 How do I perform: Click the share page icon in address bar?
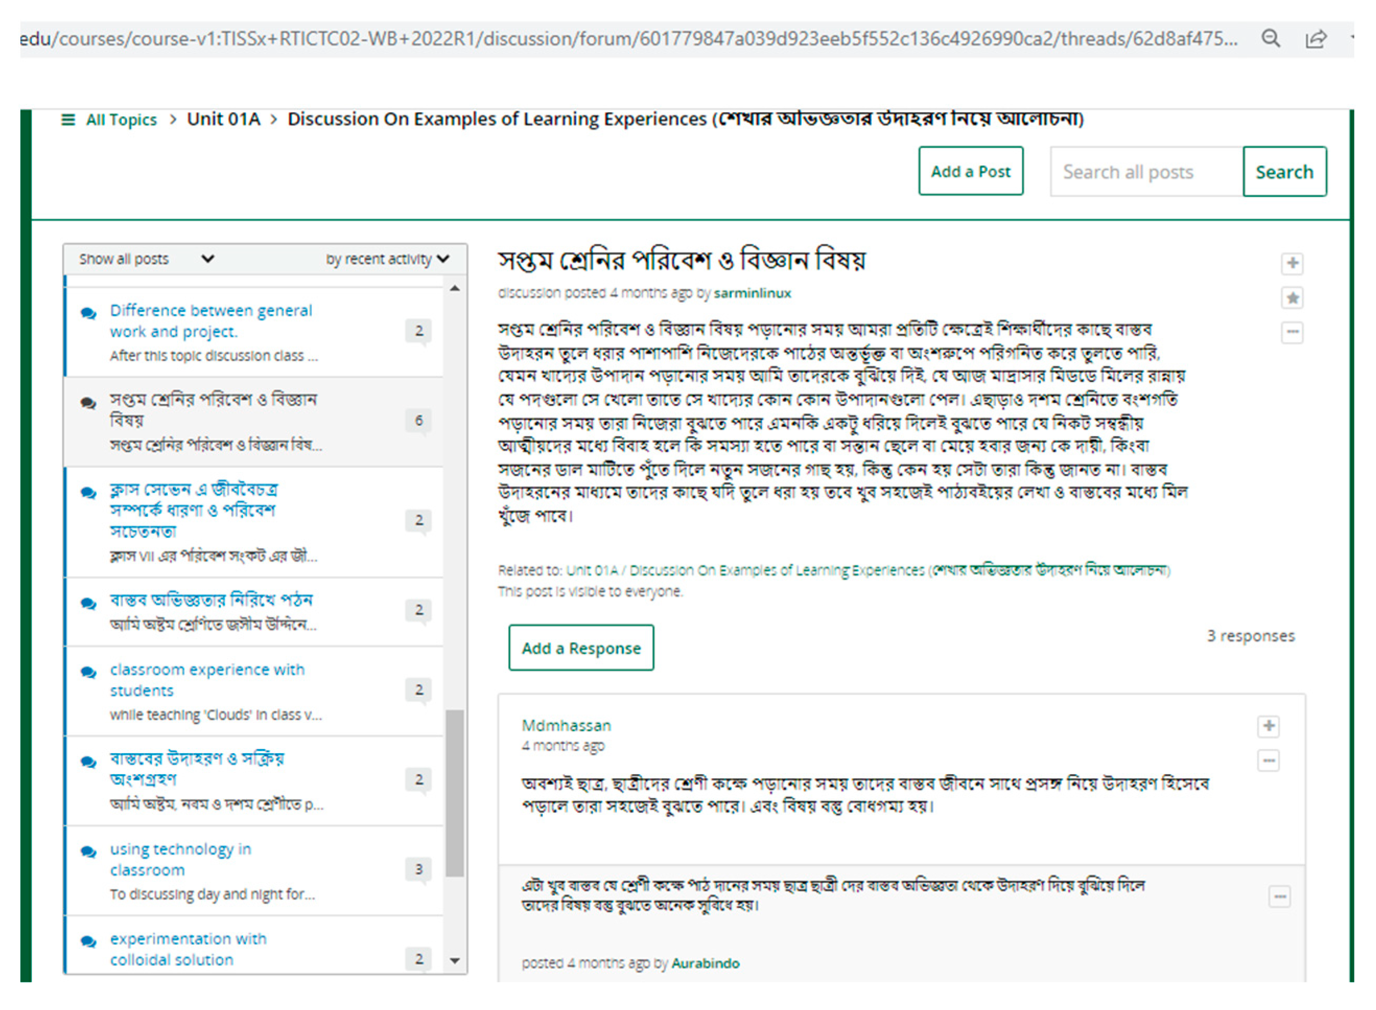pyautogui.click(x=1315, y=39)
